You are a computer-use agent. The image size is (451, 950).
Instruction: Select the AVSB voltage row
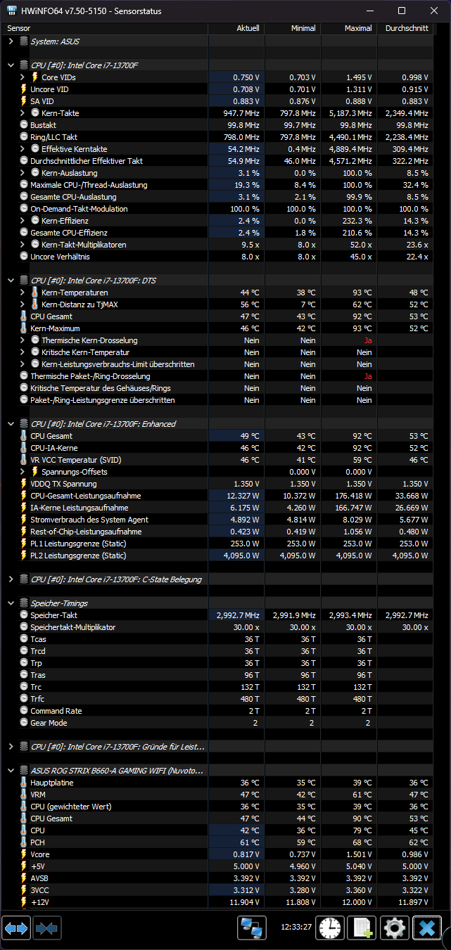click(217, 878)
